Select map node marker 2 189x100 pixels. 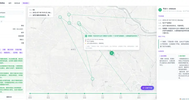click(x=92, y=79)
